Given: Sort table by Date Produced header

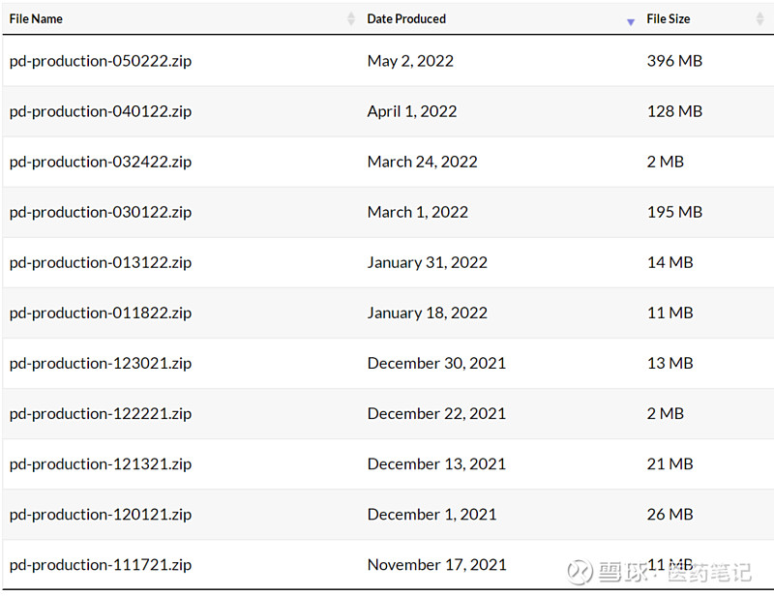Looking at the screenshot, I should coord(406,19).
